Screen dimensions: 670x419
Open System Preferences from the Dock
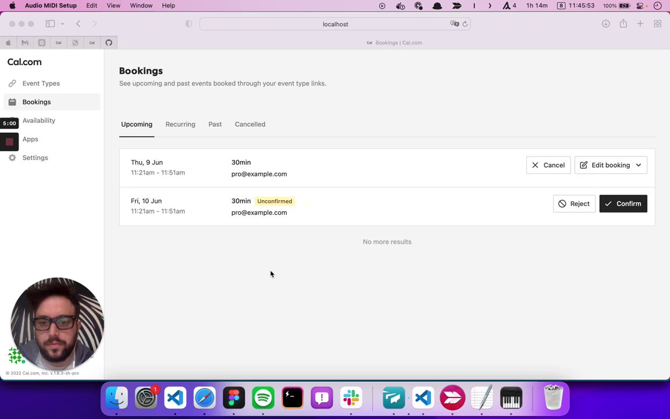point(146,397)
